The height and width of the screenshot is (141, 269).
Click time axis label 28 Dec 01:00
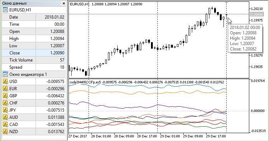pyautogui.click(x=101, y=136)
